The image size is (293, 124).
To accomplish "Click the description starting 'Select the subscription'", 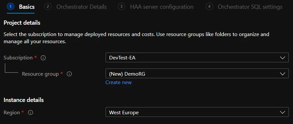I will point(136,38).
